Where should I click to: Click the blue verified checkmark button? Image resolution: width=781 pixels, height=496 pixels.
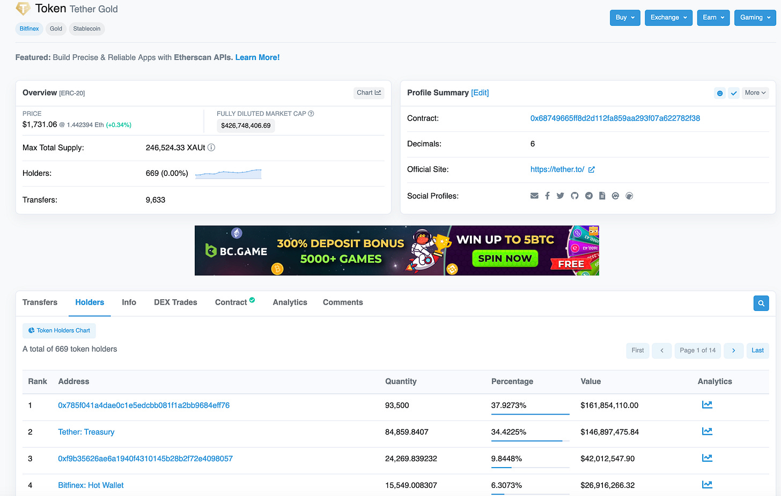point(734,93)
